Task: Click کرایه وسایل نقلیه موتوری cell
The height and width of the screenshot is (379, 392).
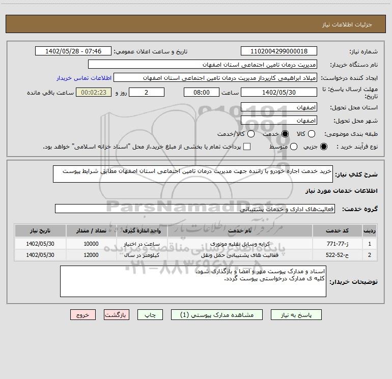Action: click(240, 244)
